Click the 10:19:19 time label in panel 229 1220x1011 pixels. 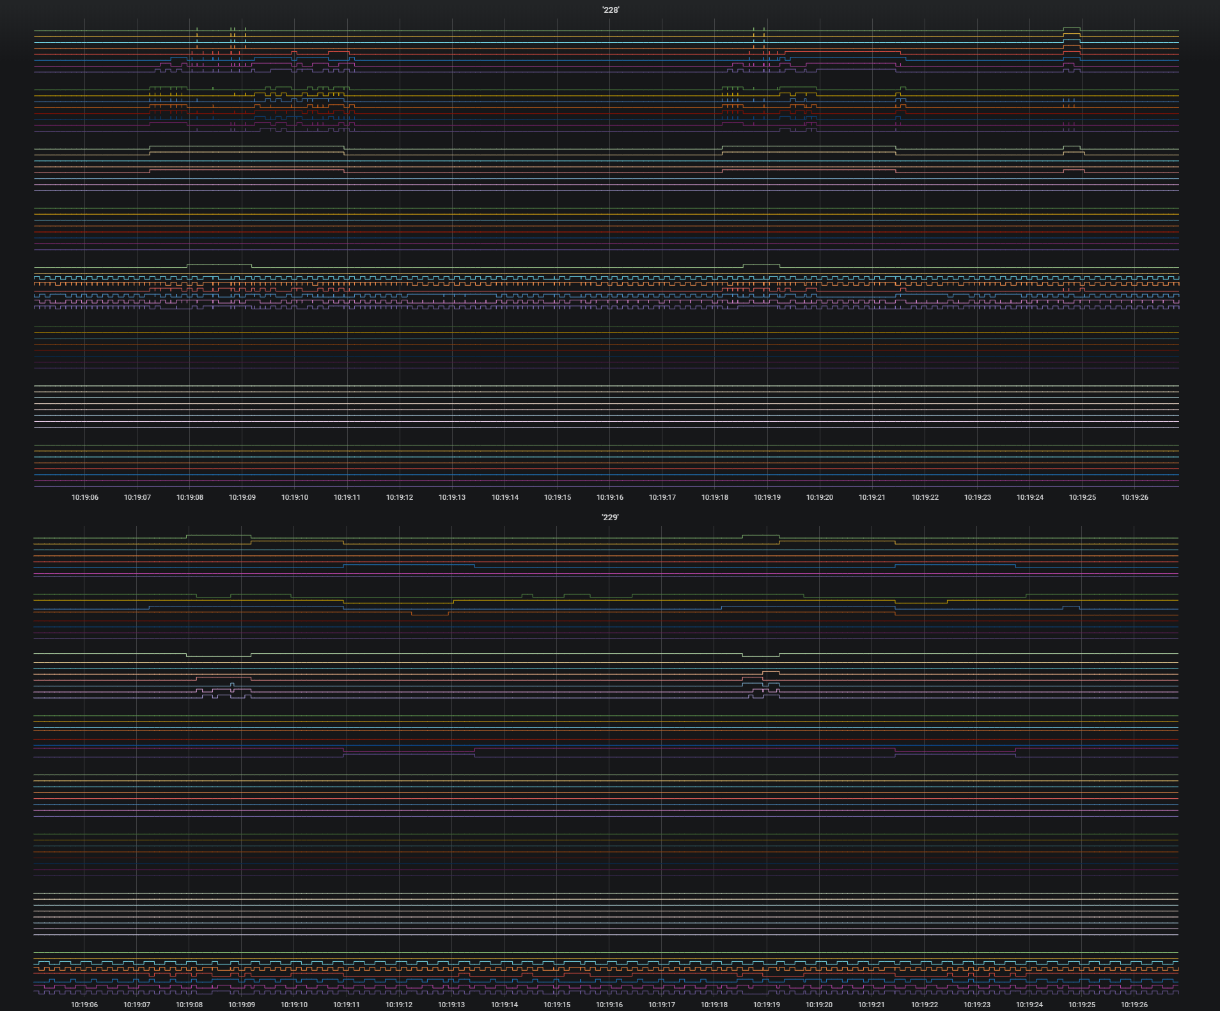click(767, 1005)
